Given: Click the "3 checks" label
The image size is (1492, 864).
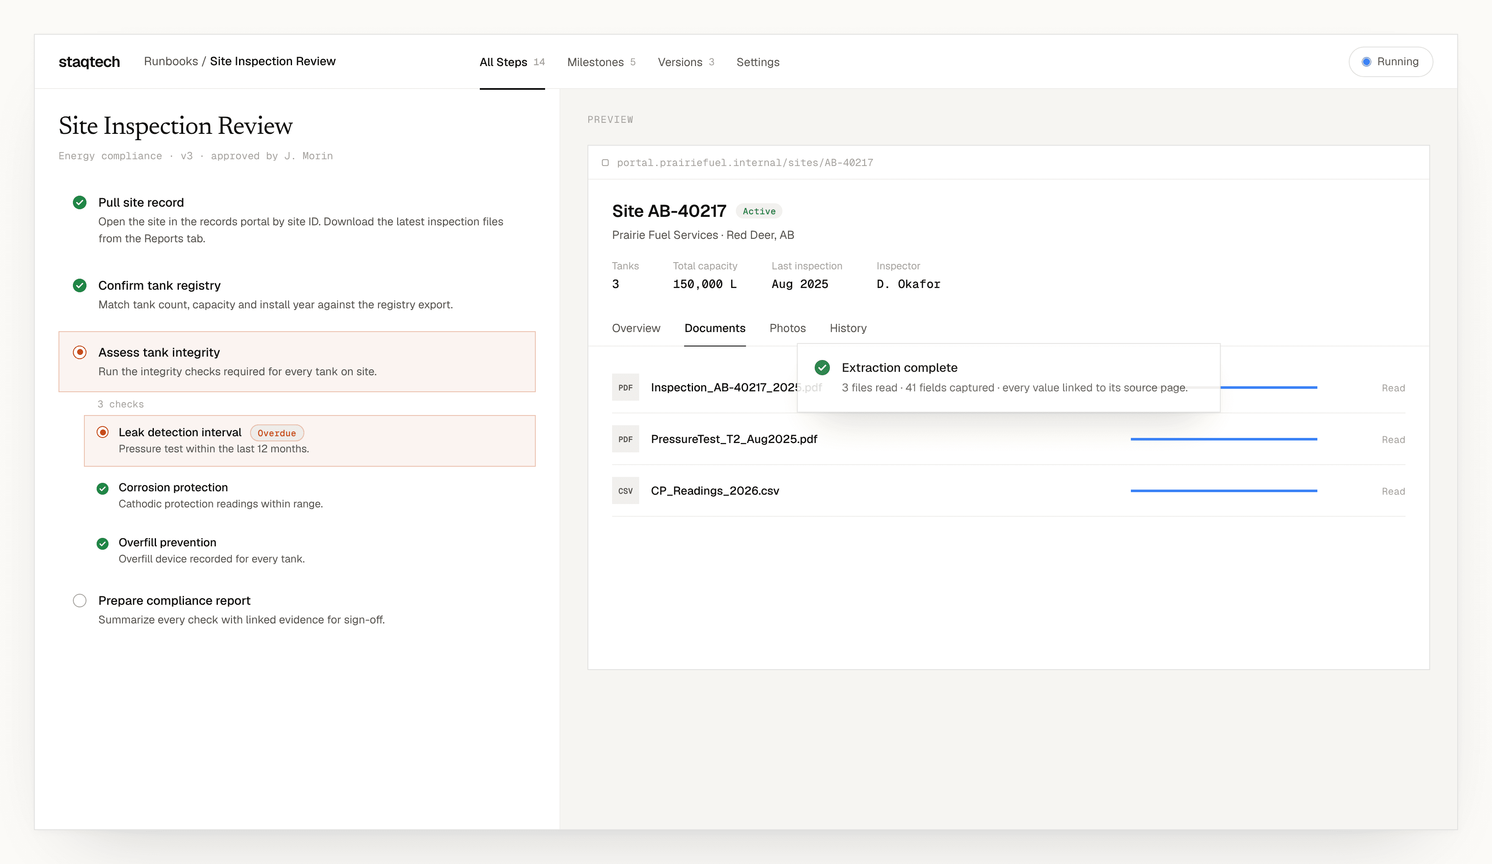Looking at the screenshot, I should coord(120,404).
